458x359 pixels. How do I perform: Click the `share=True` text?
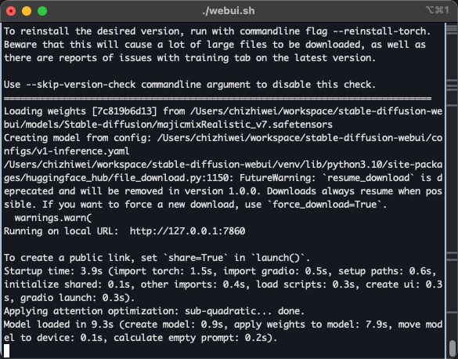pos(196,258)
